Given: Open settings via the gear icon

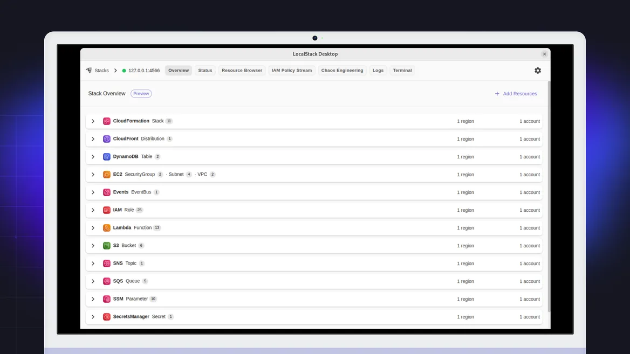Looking at the screenshot, I should click(537, 70).
